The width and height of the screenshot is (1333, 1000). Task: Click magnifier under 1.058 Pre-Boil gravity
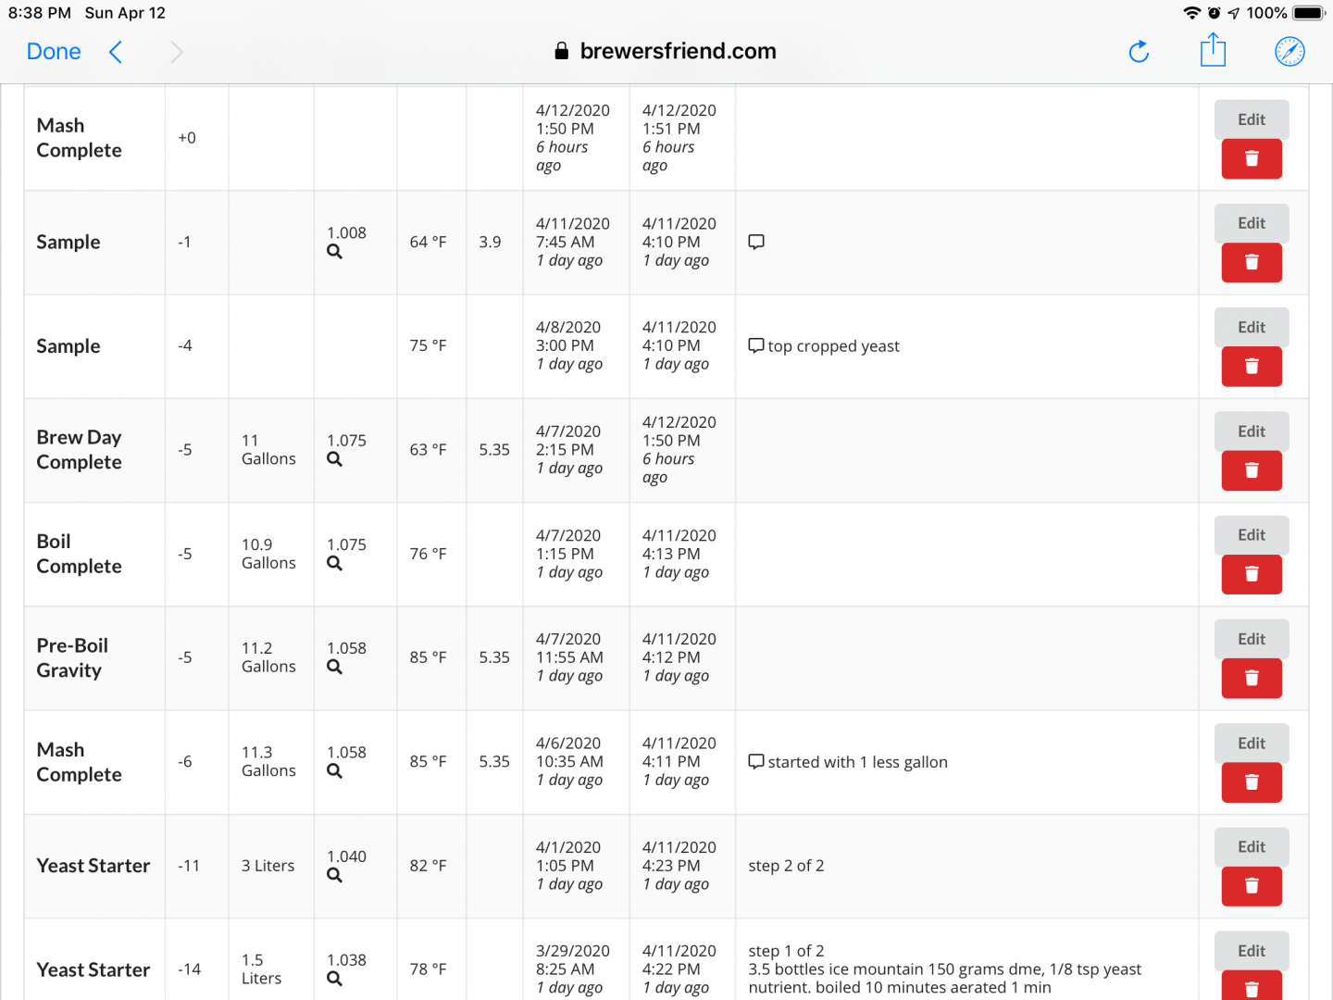[x=334, y=667]
